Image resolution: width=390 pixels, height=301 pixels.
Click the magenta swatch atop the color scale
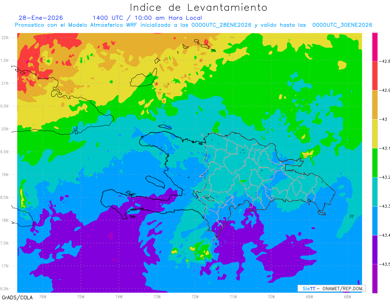[375, 47]
